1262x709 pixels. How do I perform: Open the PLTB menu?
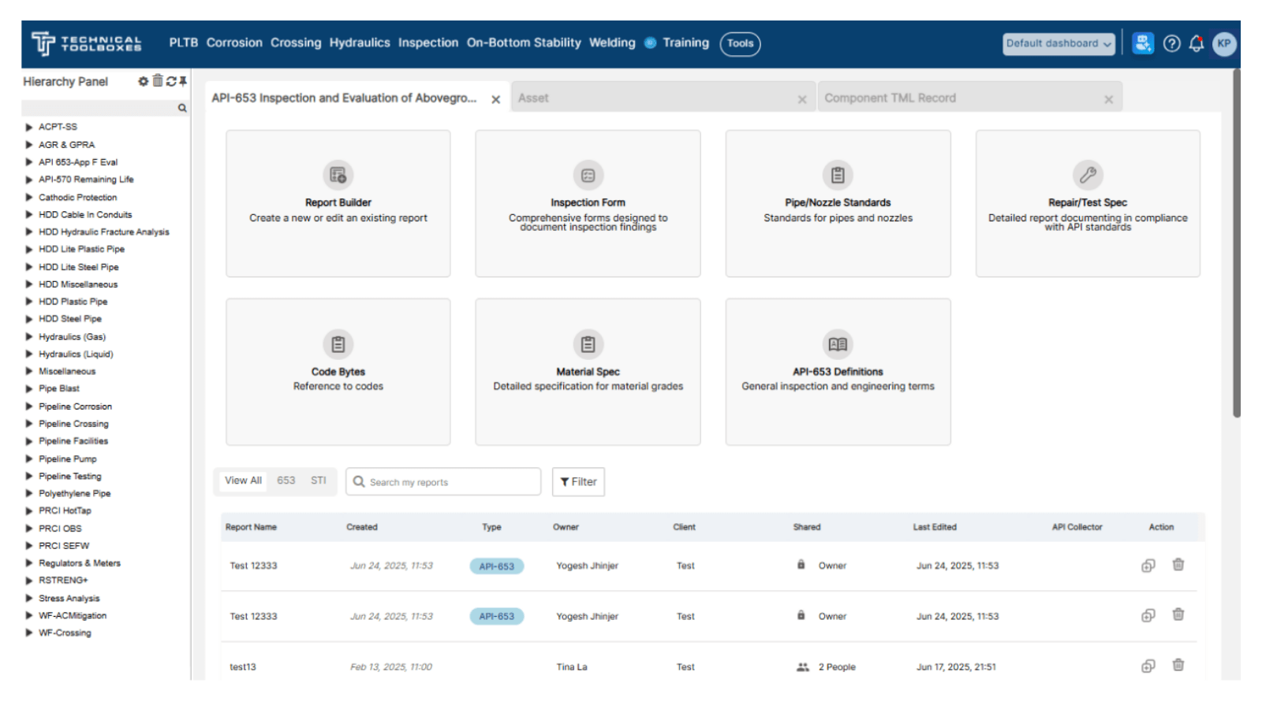point(183,43)
